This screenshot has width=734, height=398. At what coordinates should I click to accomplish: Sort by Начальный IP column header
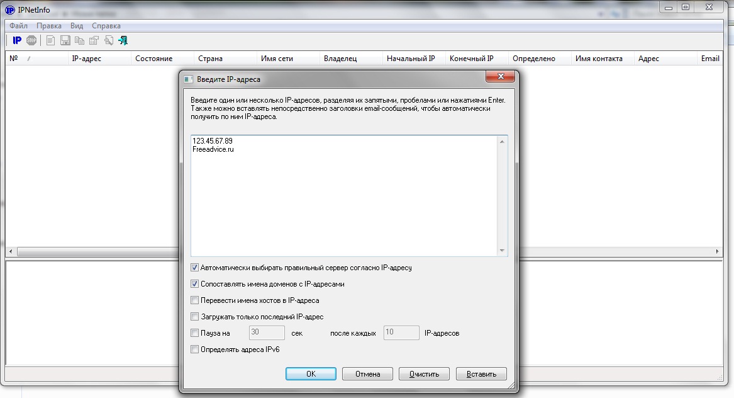pyautogui.click(x=414, y=59)
